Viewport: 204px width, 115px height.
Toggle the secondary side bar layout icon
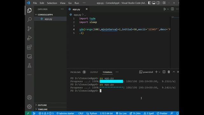click(158, 3)
